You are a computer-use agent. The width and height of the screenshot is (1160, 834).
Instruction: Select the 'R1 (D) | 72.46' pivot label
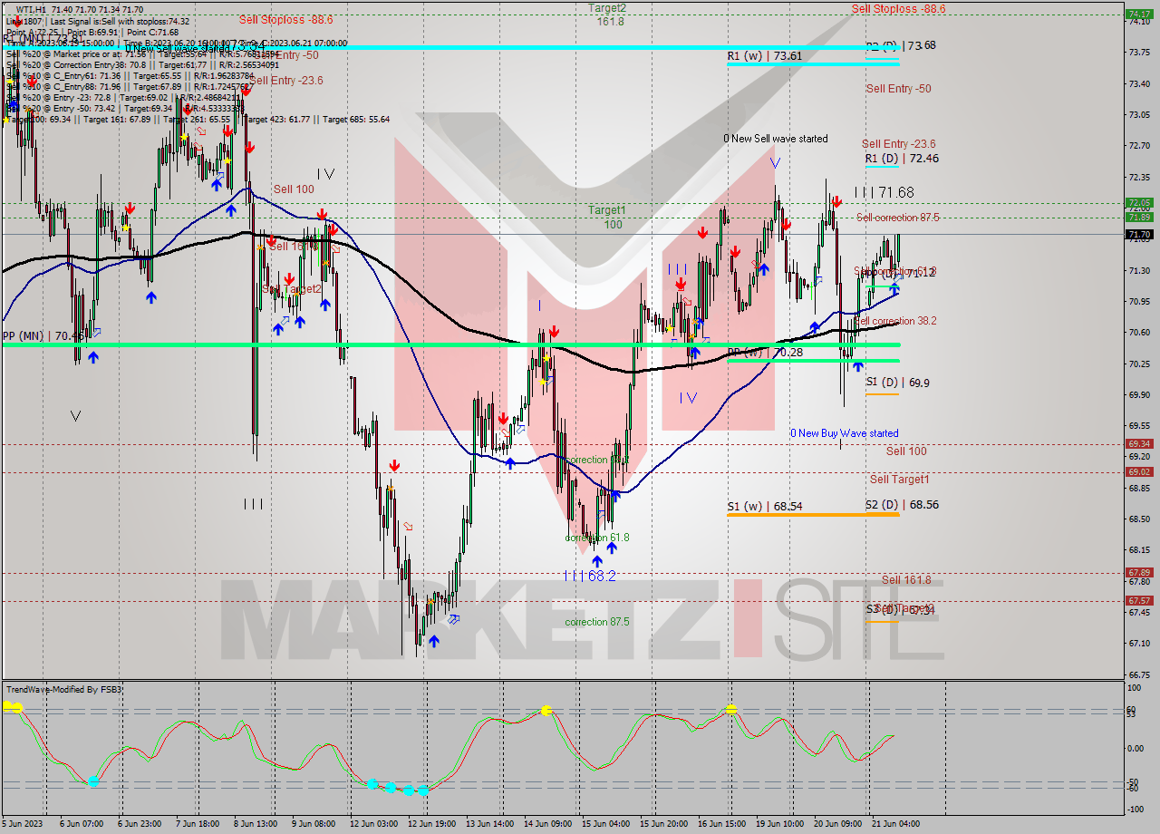tap(902, 158)
